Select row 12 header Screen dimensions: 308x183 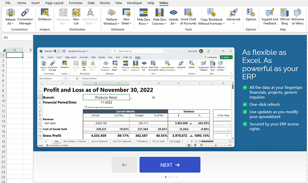coord(3,111)
